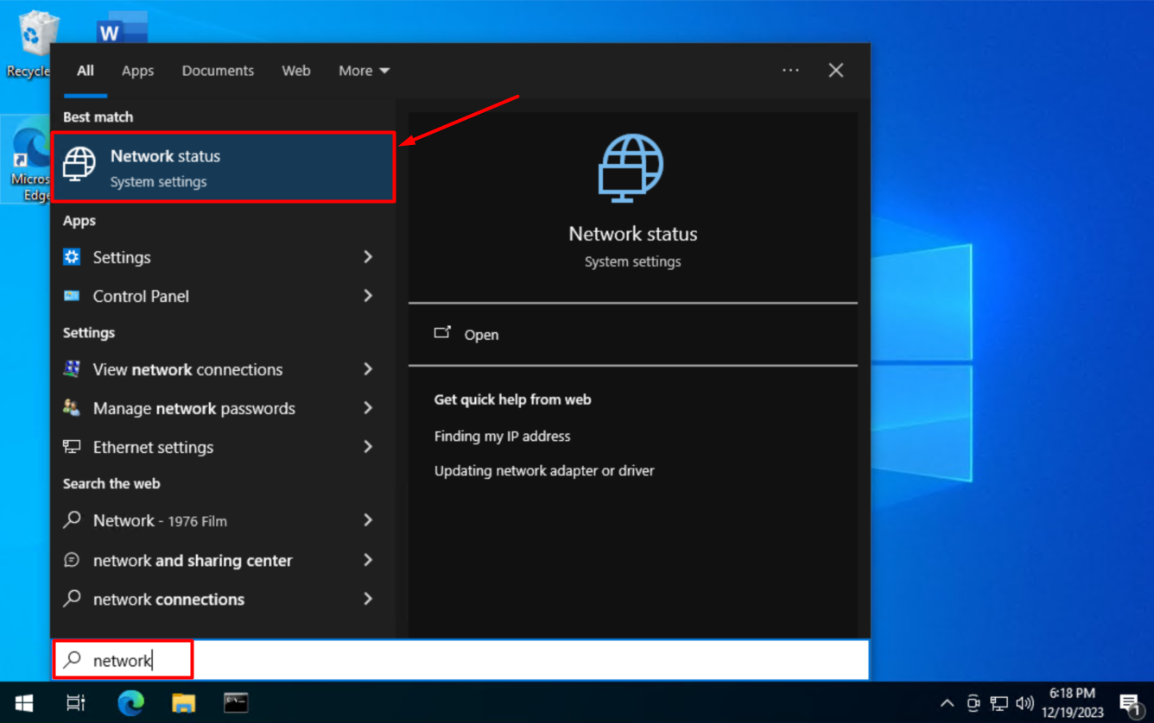1154x723 pixels.
Task: Expand View network connections arrow
Action: tap(368, 369)
